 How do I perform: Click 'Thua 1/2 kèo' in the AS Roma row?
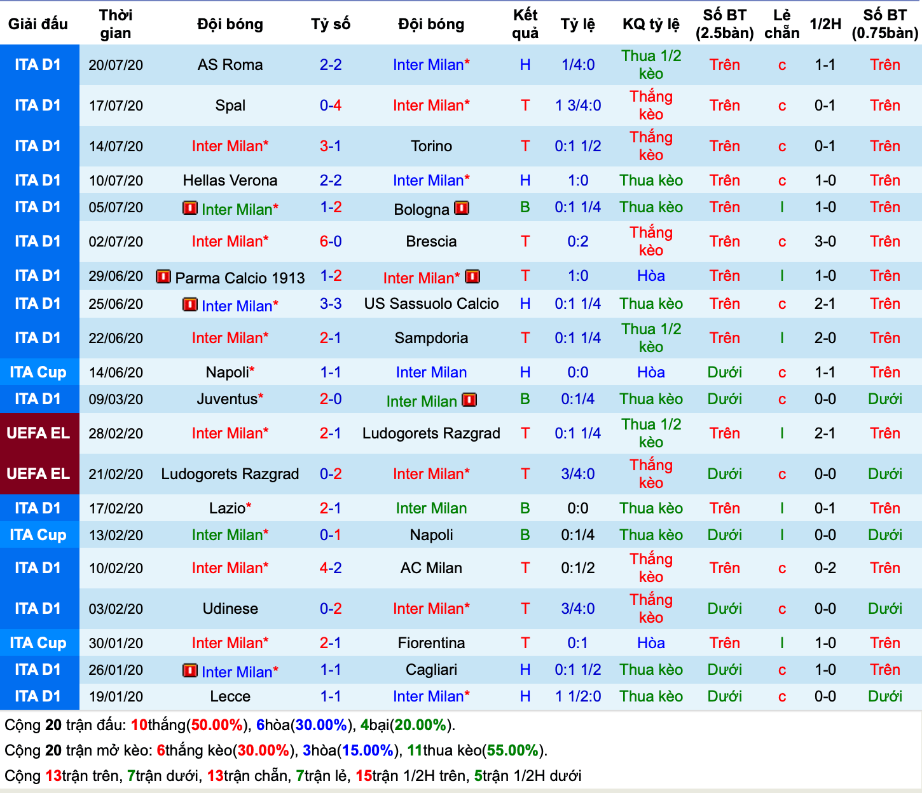point(651,65)
